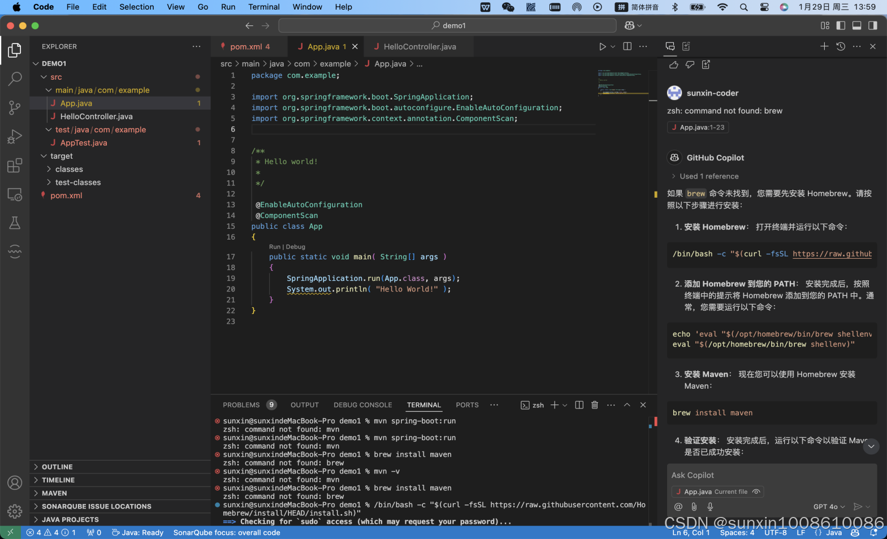This screenshot has width=887, height=539.
Task: Open the Extensions view
Action: tap(15, 166)
